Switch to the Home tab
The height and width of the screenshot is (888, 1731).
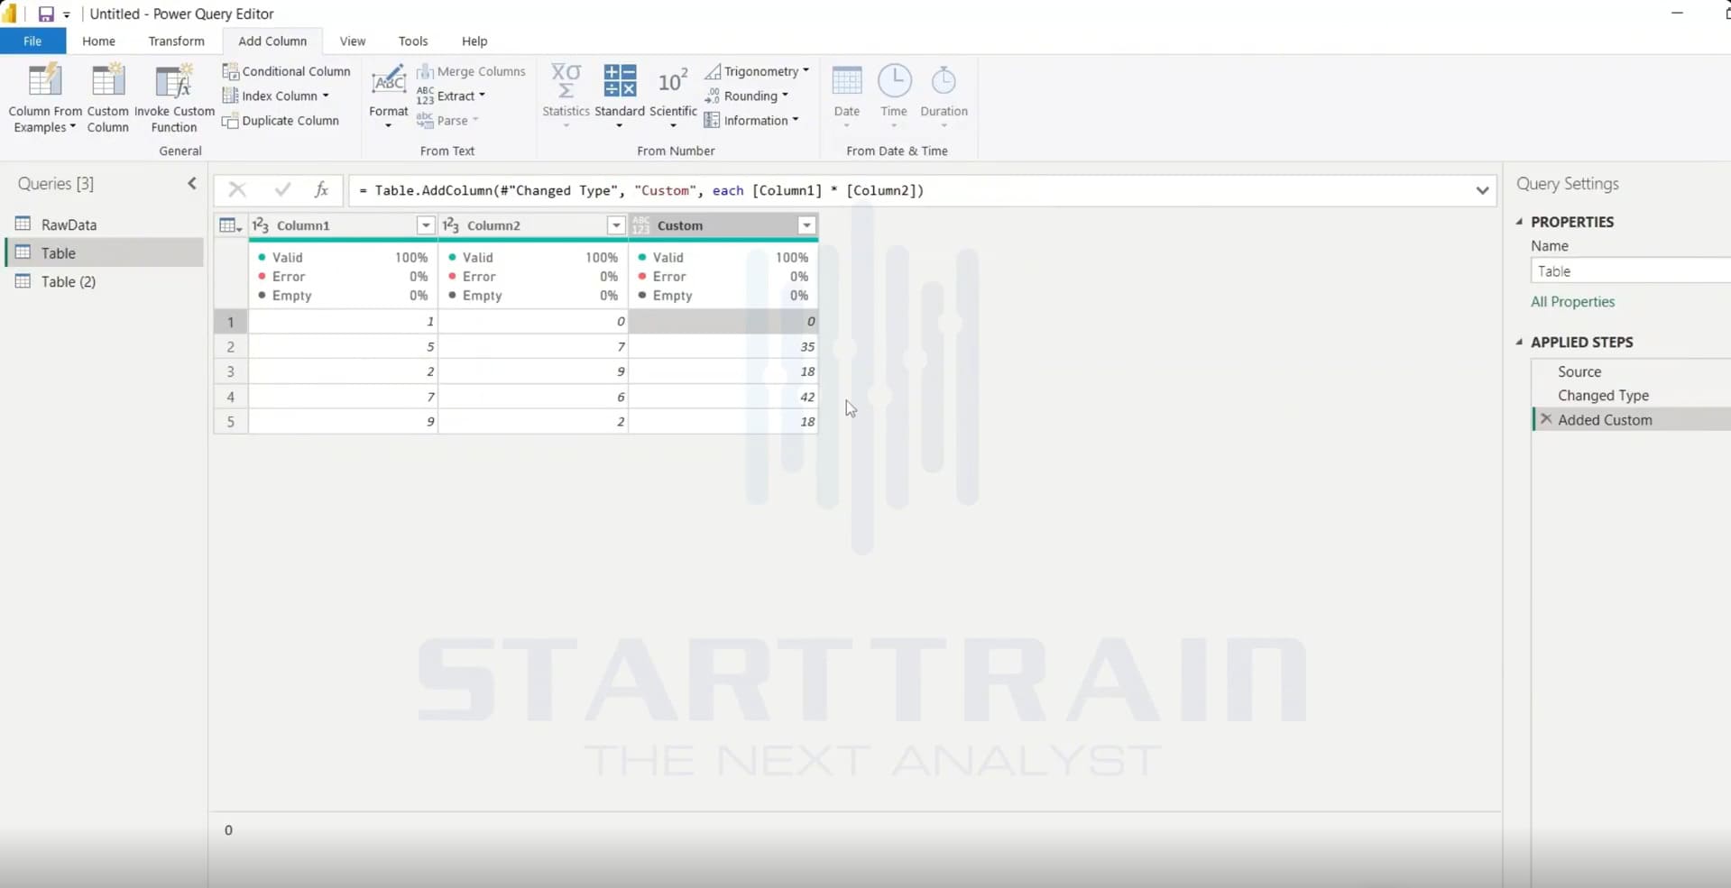click(x=98, y=41)
